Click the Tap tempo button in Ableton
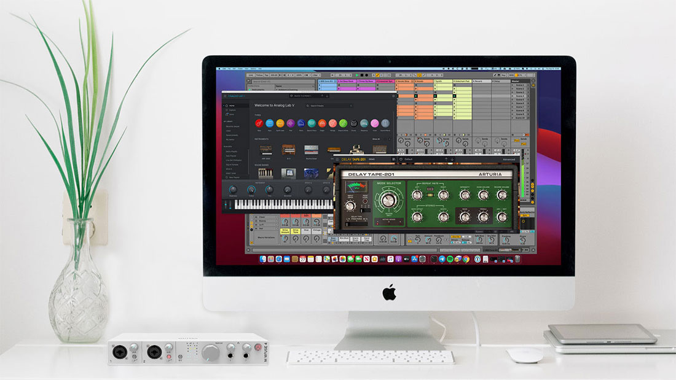The width and height of the screenshot is (676, 380). 267,75
